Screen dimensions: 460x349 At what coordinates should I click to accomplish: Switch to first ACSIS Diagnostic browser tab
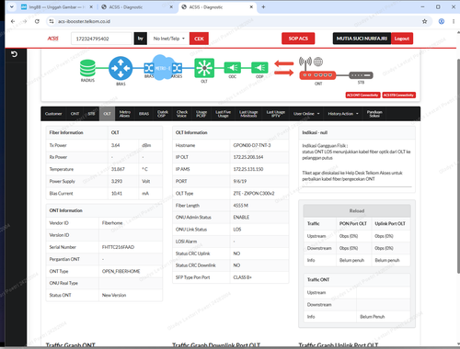pyautogui.click(x=137, y=6)
